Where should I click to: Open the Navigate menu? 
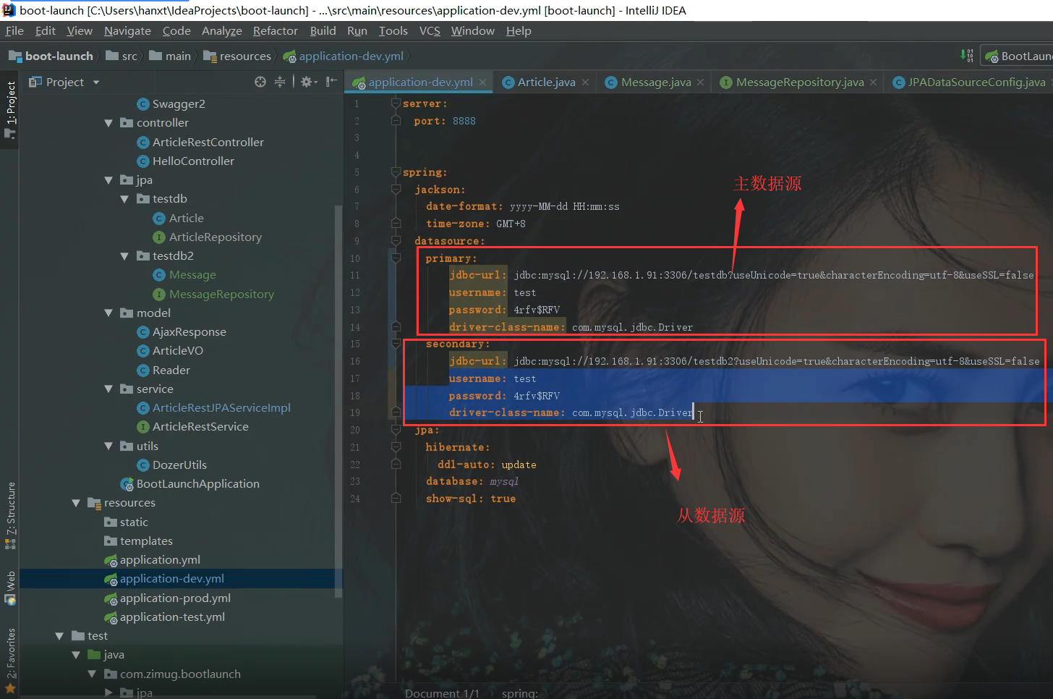click(127, 30)
